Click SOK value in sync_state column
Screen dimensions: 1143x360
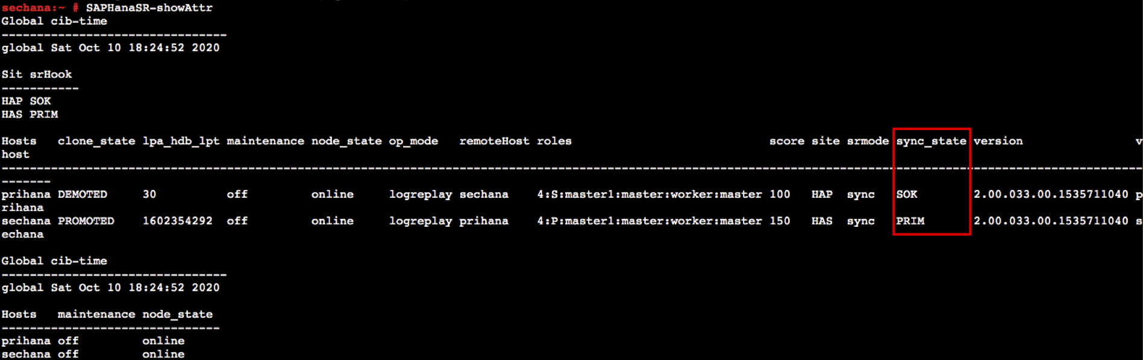(906, 194)
